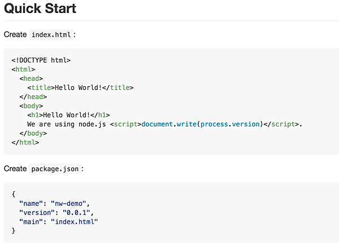The image size is (339, 251).
Task: Click the "nw-demo" name value
Action: (x=71, y=203)
